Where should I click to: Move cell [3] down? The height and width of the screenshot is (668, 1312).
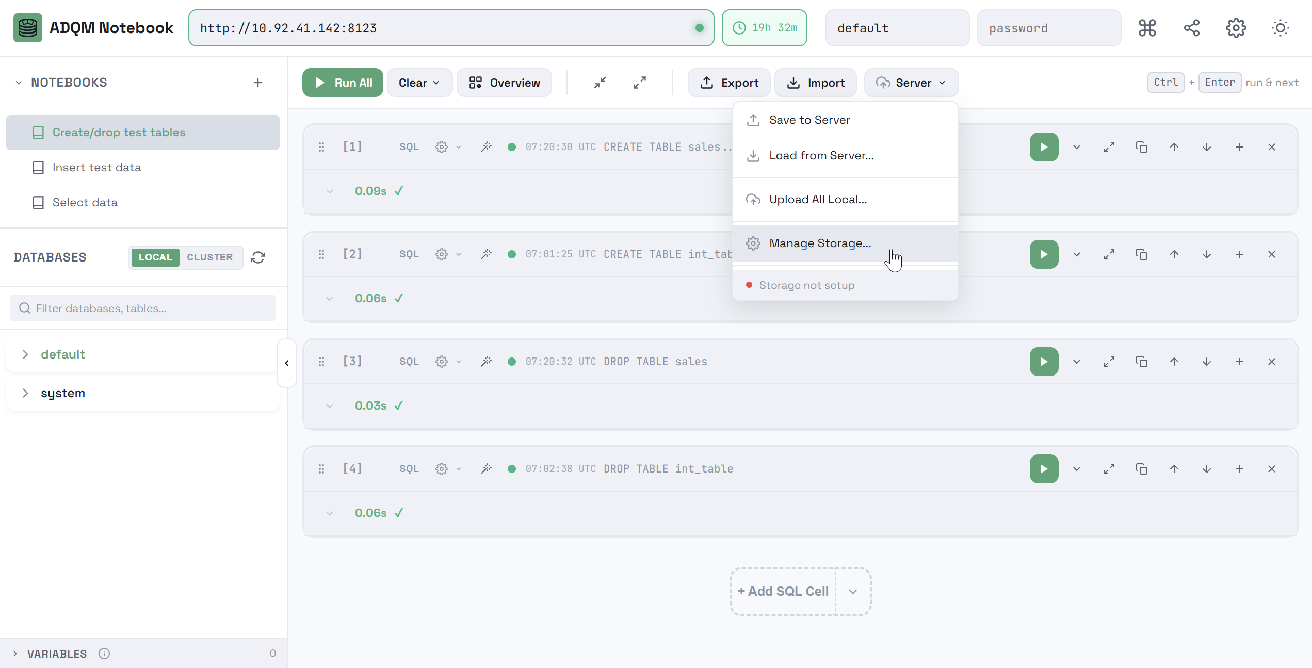1206,362
